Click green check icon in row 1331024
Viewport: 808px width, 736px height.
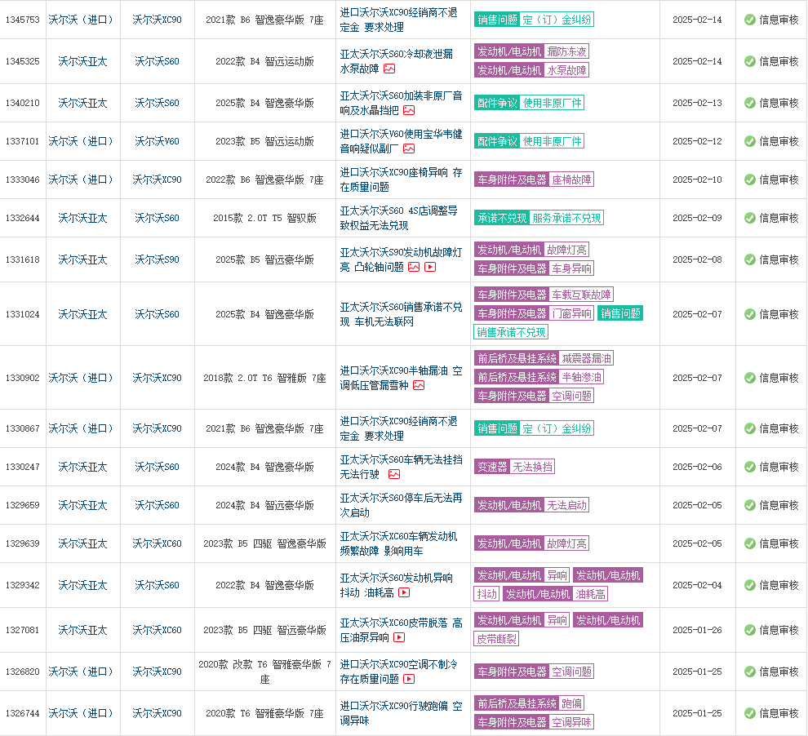tap(750, 314)
